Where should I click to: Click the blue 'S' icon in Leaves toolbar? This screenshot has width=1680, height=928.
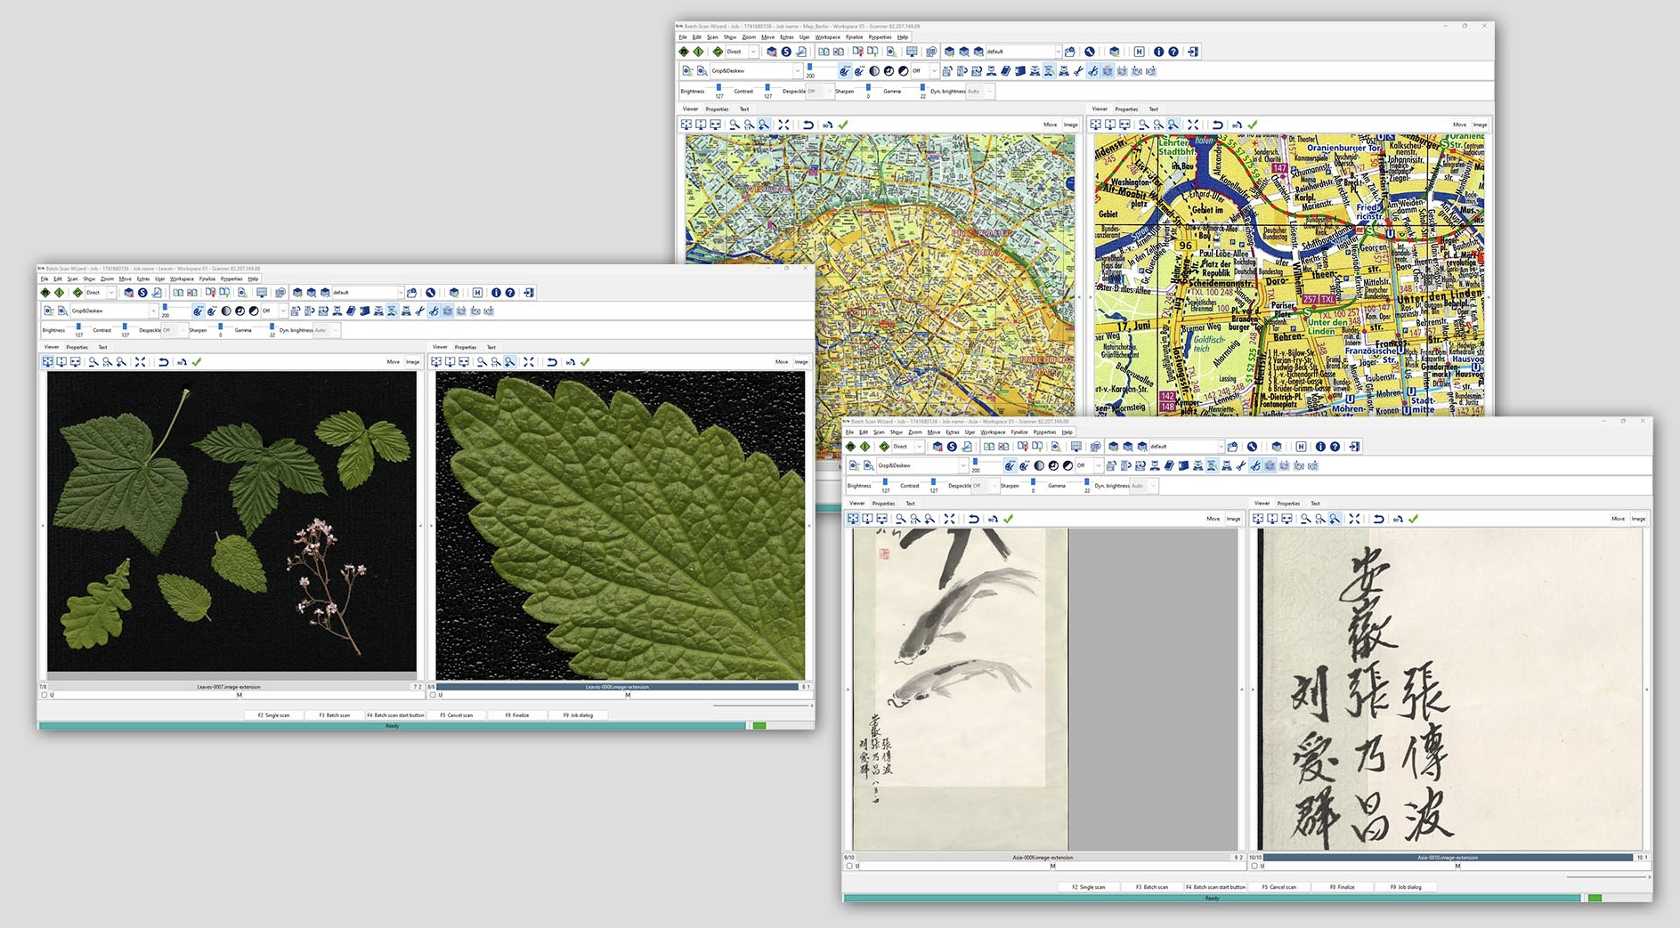[x=142, y=293]
